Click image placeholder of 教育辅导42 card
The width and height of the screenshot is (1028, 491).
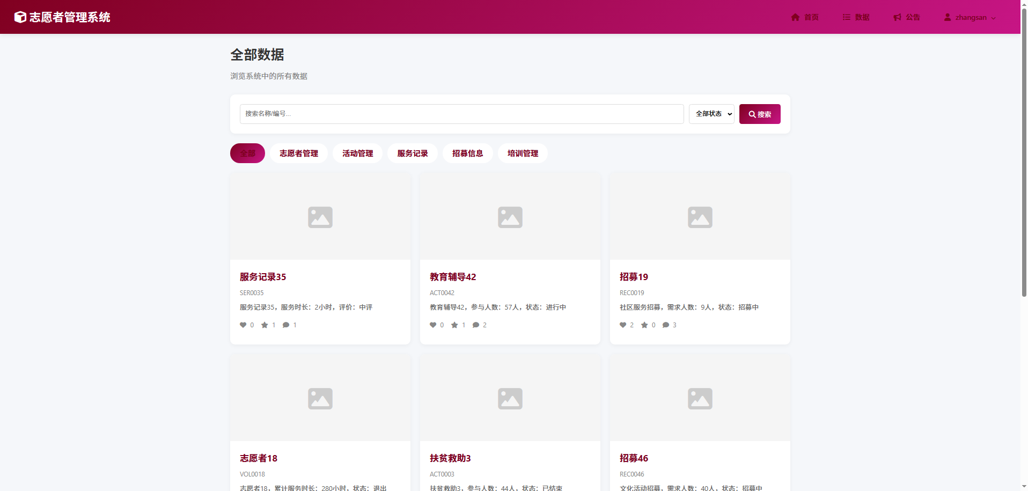(510, 217)
